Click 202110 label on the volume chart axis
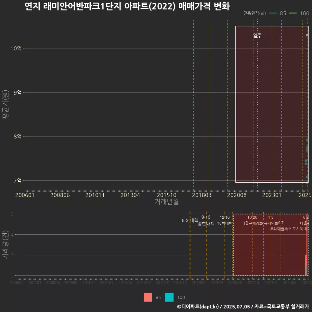This screenshot has height=312, width=312. coord(252,282)
